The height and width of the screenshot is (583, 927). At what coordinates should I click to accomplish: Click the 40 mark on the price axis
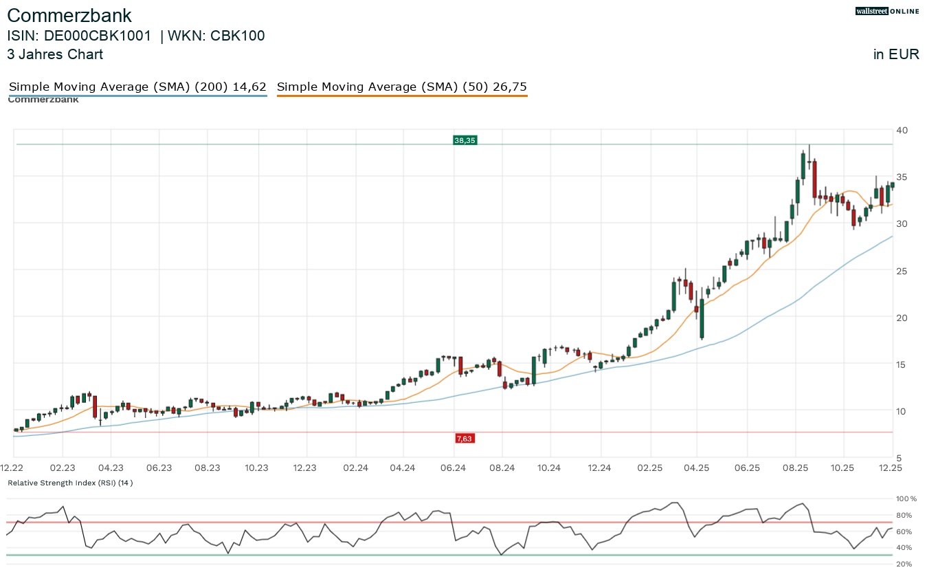point(902,130)
